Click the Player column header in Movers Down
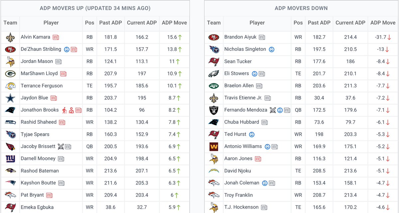399x213 pixels. (257, 23)
